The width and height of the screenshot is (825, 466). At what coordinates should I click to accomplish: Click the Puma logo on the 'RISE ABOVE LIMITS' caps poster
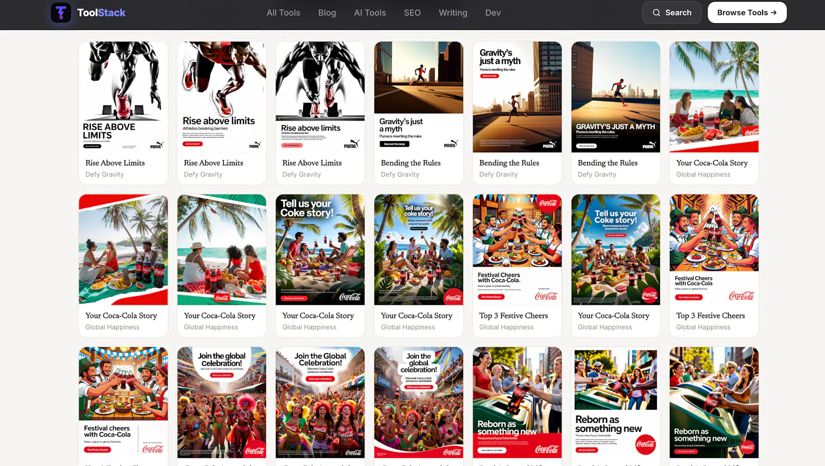click(157, 145)
